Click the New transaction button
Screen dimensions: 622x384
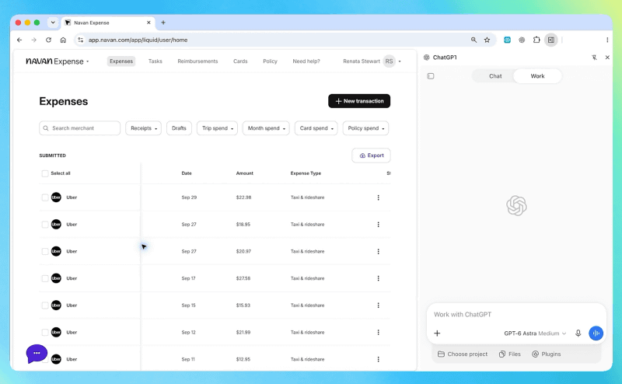[x=359, y=101]
